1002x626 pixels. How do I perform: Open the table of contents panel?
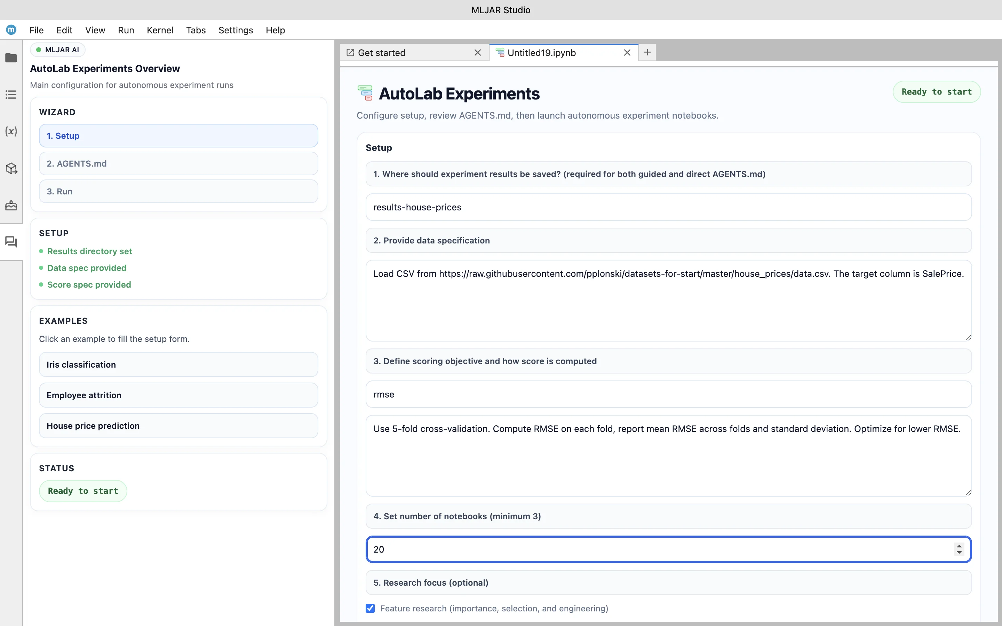[11, 94]
